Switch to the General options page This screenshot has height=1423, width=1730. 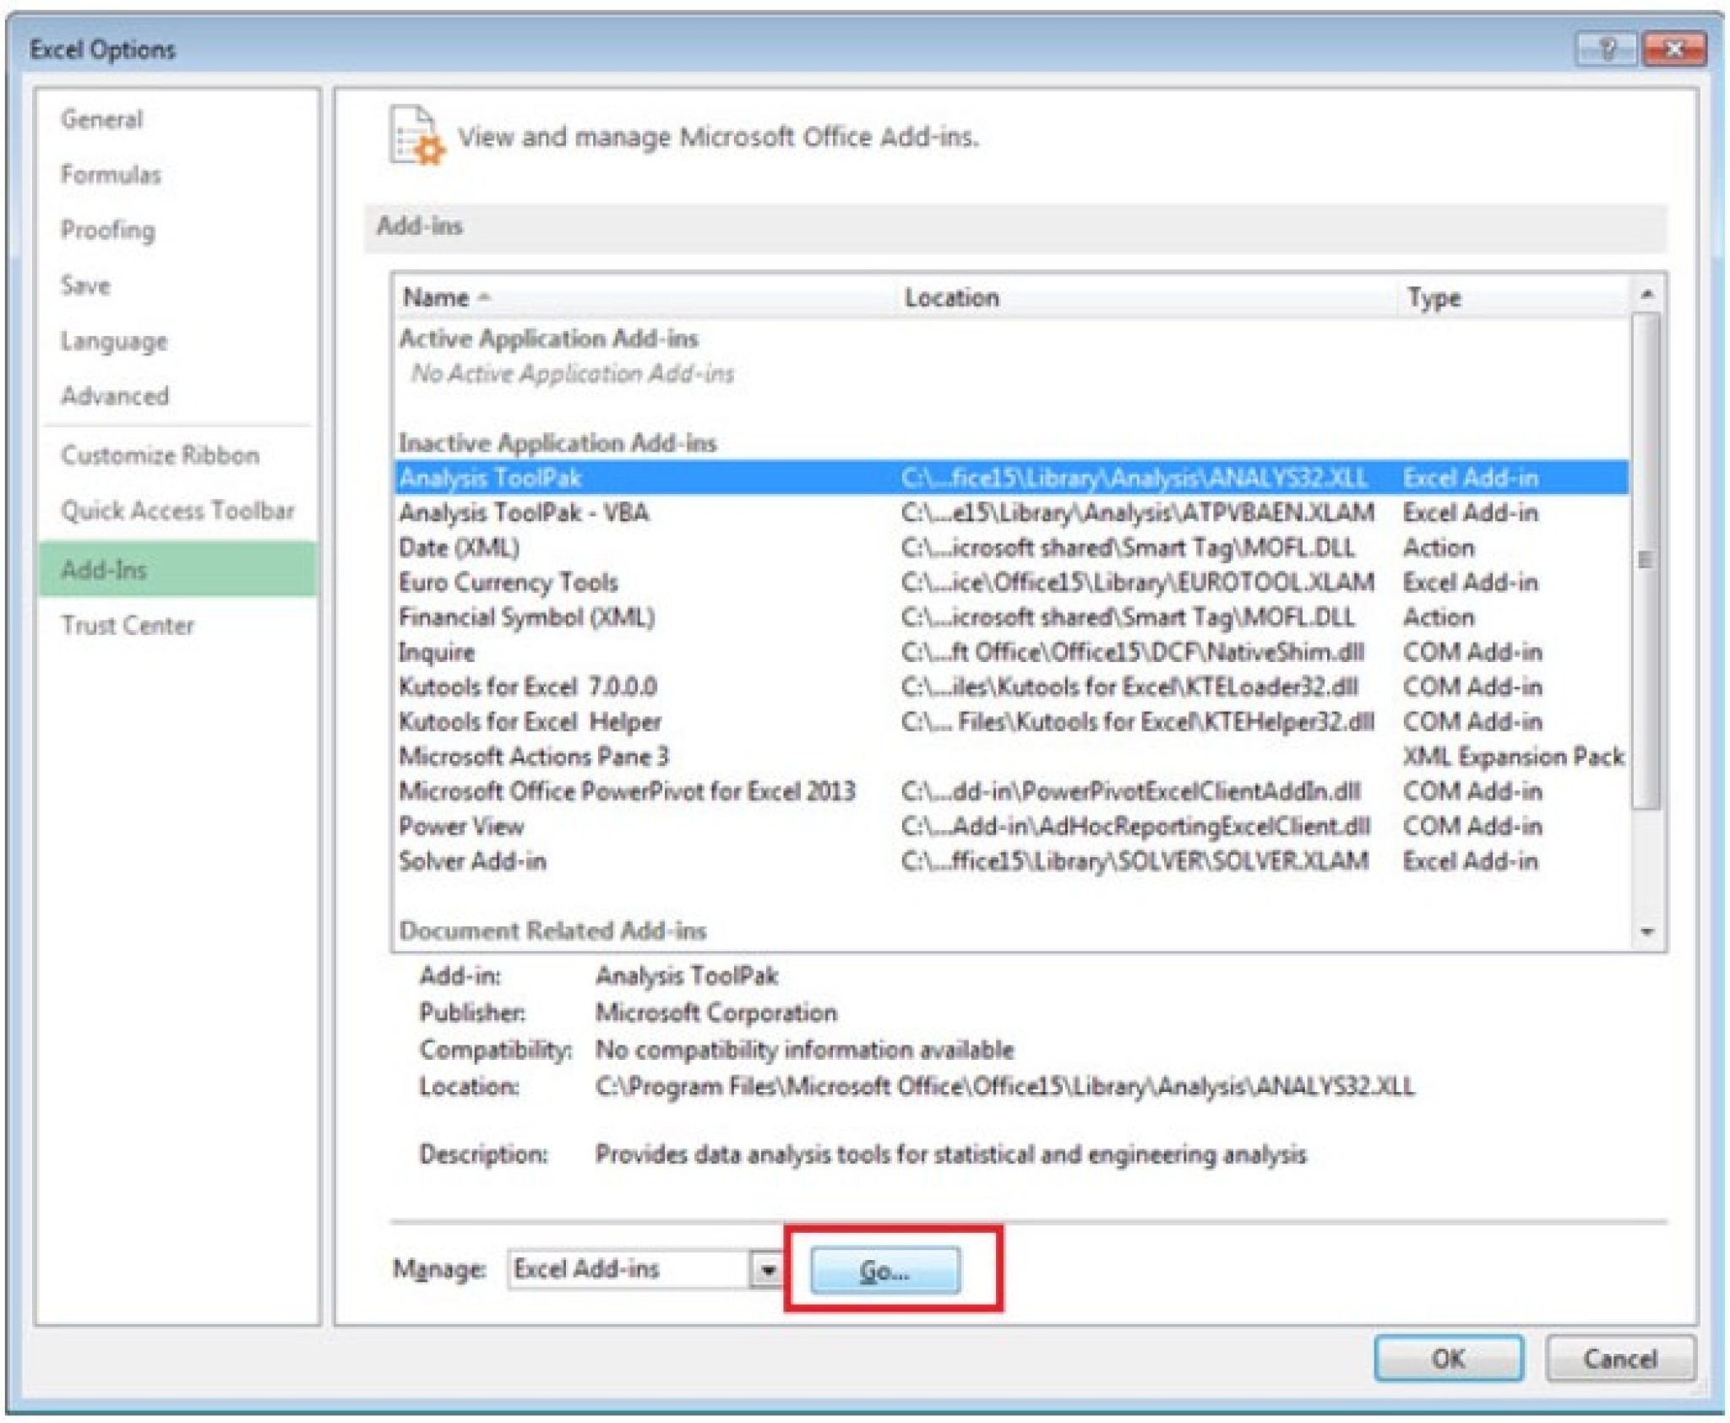101,118
